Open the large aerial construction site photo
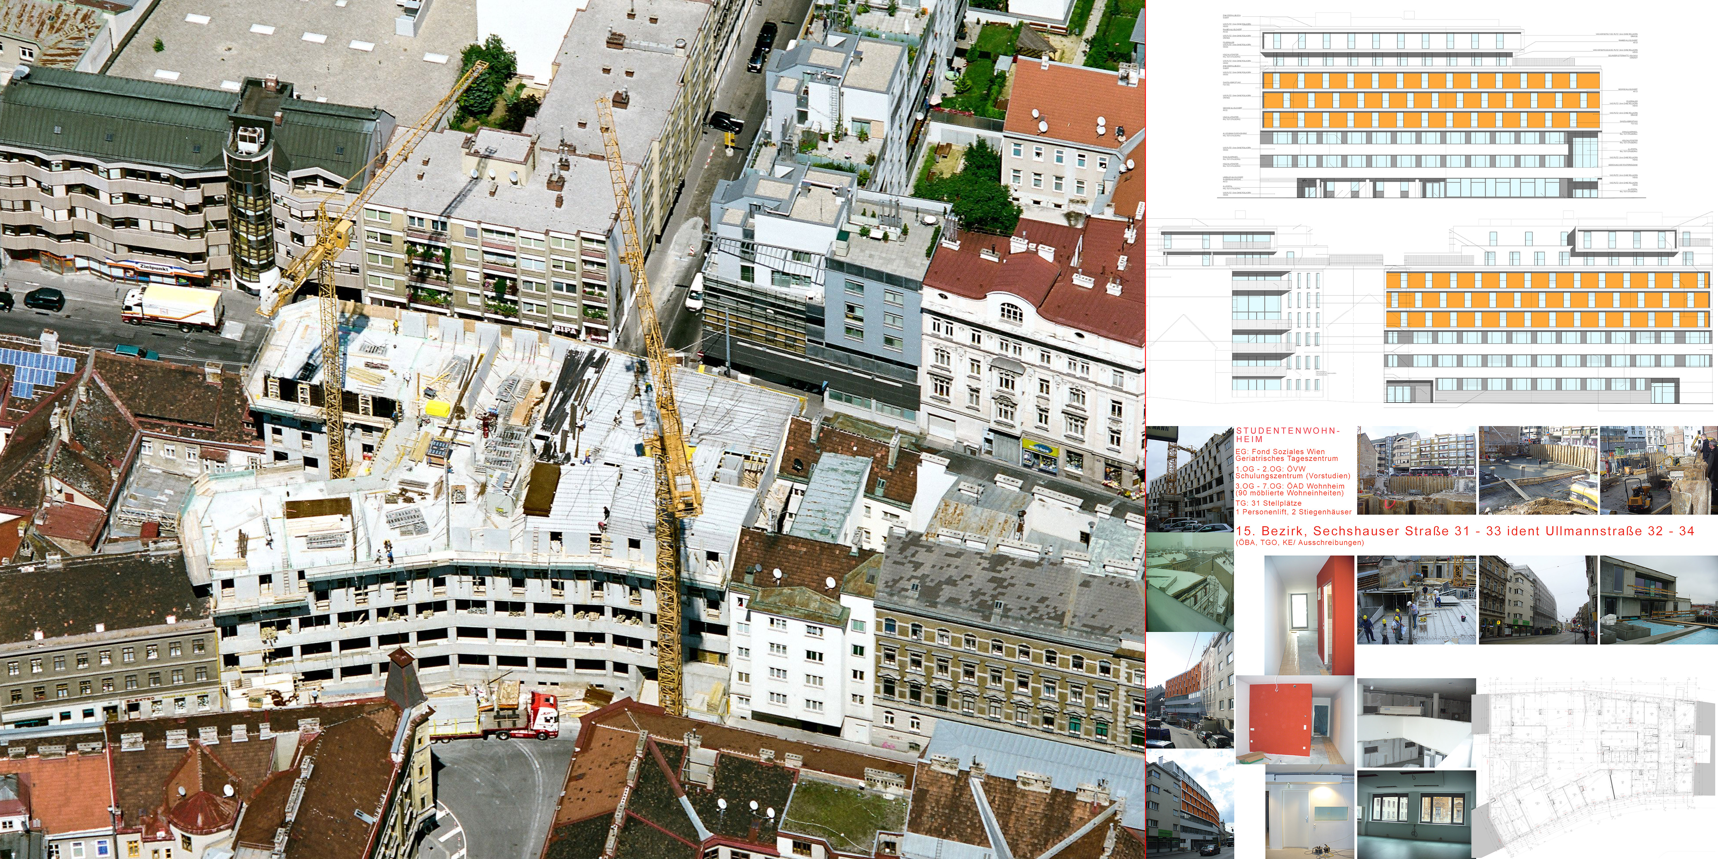The image size is (1718, 859). [572, 429]
